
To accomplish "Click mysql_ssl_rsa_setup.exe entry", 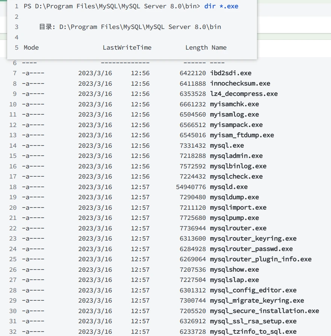I will point(253,321).
